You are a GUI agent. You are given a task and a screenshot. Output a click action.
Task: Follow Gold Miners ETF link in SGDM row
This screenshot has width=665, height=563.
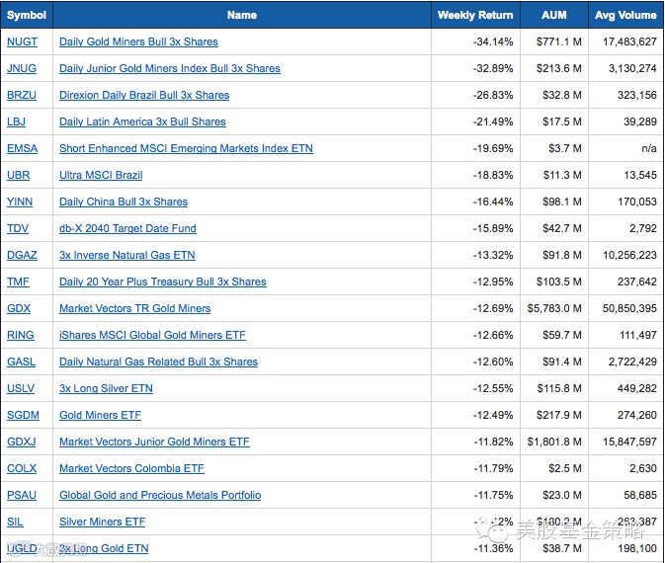click(100, 416)
